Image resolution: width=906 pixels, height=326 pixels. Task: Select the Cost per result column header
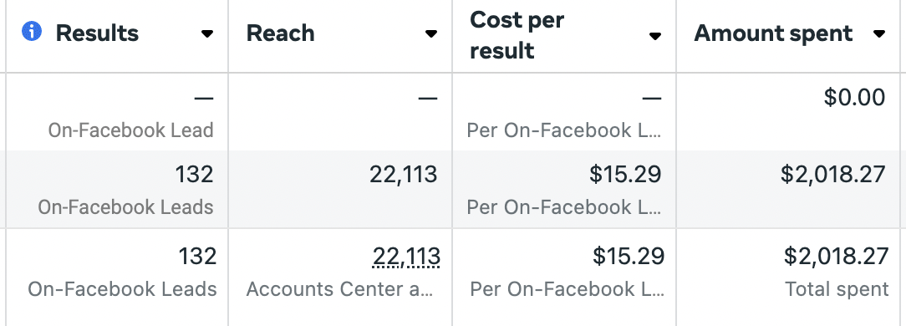point(517,35)
